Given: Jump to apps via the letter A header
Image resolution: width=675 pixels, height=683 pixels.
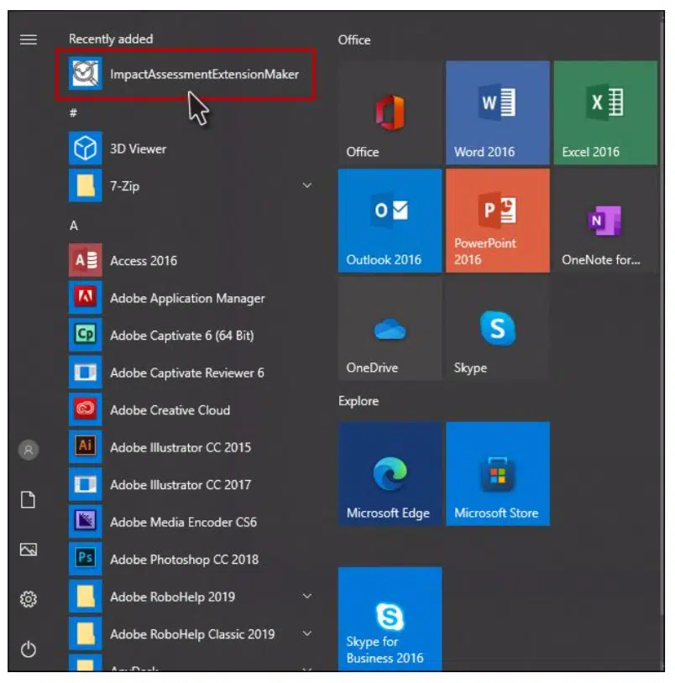Looking at the screenshot, I should click(74, 225).
